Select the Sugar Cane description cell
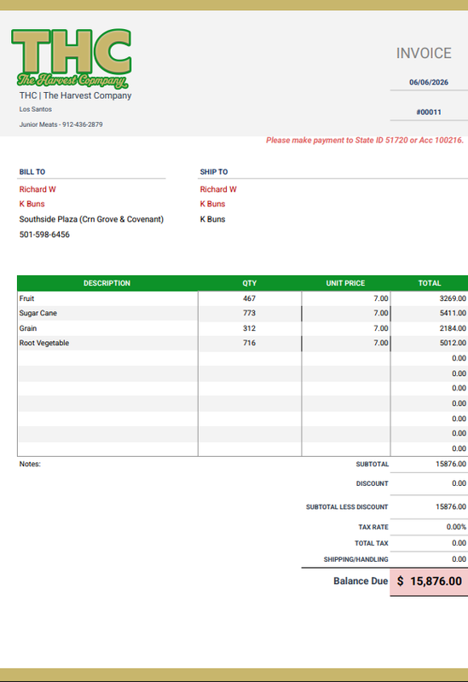The height and width of the screenshot is (682, 468). [107, 313]
